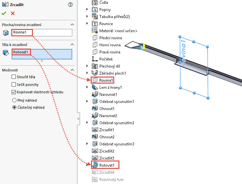Expand the Základní plech1 node
Screen dimensions: 242x184
[x=87, y=73]
